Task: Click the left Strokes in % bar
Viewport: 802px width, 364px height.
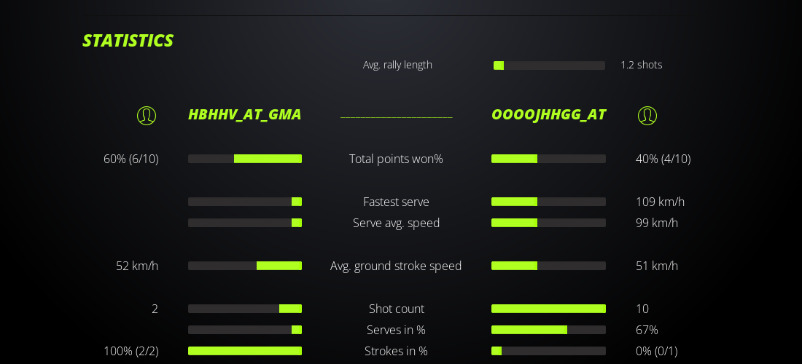Action: (x=245, y=351)
